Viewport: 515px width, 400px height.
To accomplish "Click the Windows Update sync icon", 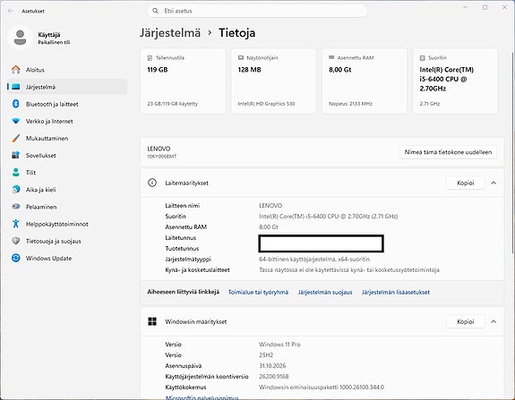I will pyautogui.click(x=15, y=258).
